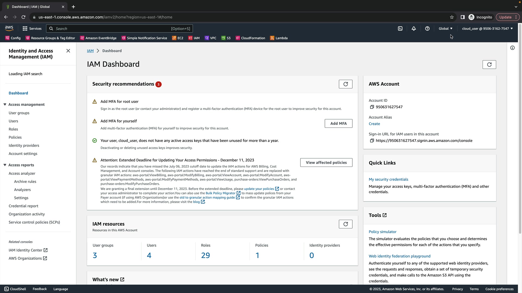Screen dimensions: 522x293
Task: Go to Roles in the sidebar
Action: tap(13, 129)
